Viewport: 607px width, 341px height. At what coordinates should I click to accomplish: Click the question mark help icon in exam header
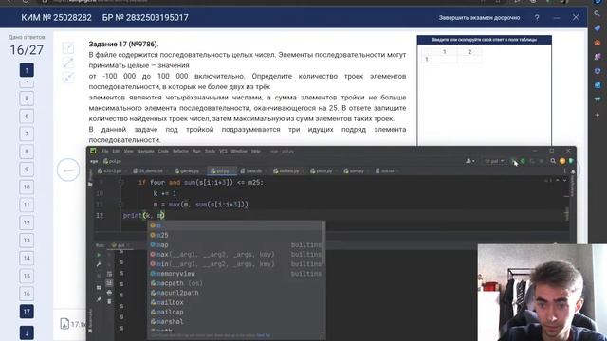[537, 18]
